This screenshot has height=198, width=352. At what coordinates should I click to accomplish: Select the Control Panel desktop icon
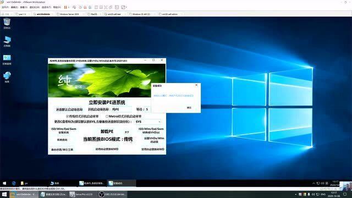7,59
